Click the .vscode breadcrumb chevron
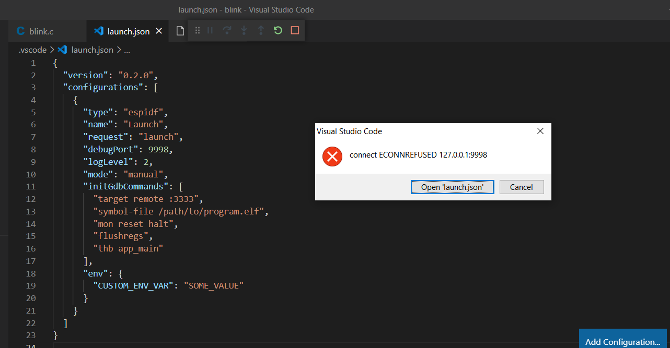The width and height of the screenshot is (670, 348). click(51, 50)
